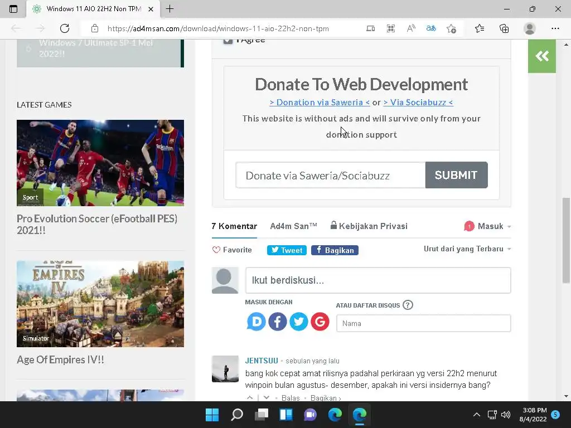Click Donation via Saweria link
Screen dimensions: 571x428
pos(320,103)
